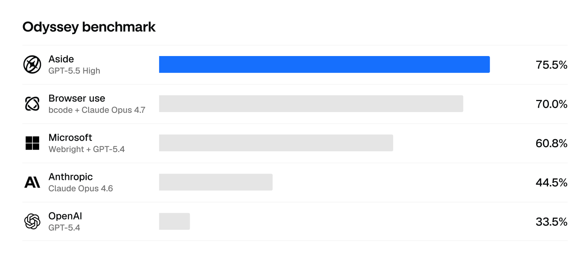Screen dimensions: 588x261
Task: Click the Microsoft gray score bar
Action: coord(276,143)
